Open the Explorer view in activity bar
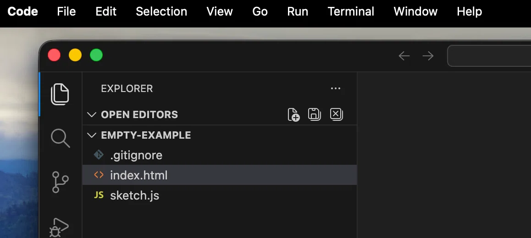 (x=60, y=94)
